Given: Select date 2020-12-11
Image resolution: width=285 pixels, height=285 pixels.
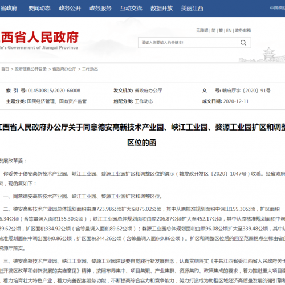Looking at the screenshot, I should [236, 101].
